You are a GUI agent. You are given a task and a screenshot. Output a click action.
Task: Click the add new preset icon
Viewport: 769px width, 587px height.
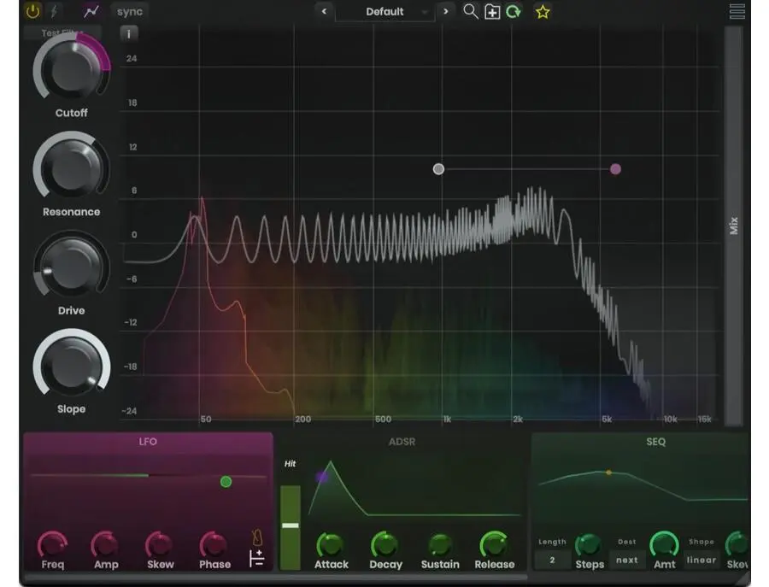pyautogui.click(x=492, y=12)
